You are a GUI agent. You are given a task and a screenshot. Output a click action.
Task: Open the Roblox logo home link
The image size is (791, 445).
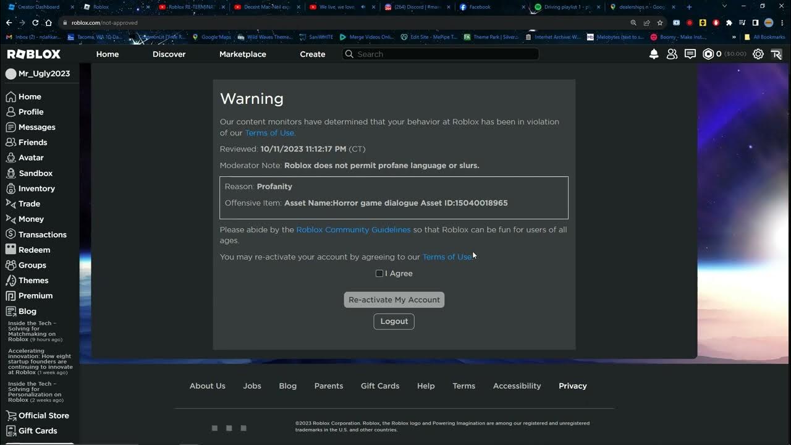pos(34,54)
